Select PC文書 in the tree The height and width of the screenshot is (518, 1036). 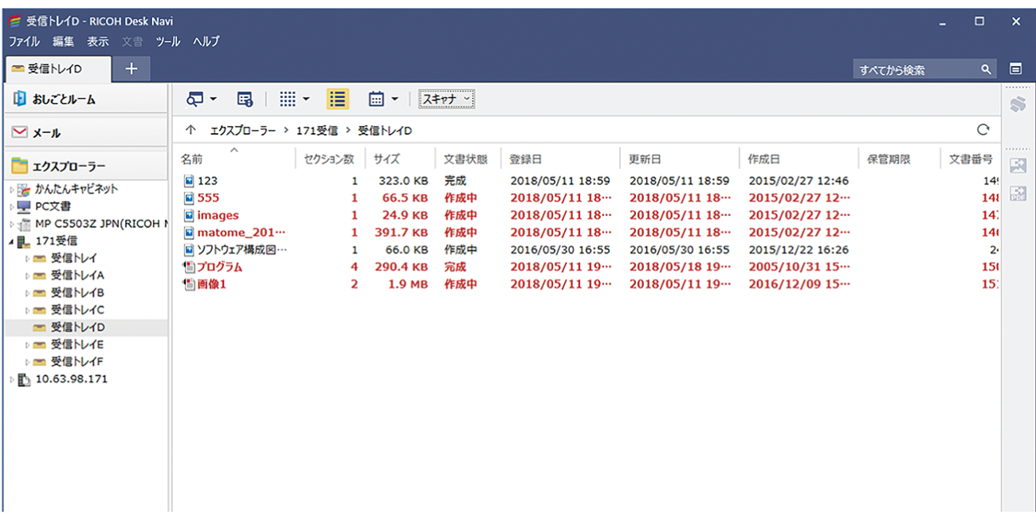pyautogui.click(x=53, y=206)
